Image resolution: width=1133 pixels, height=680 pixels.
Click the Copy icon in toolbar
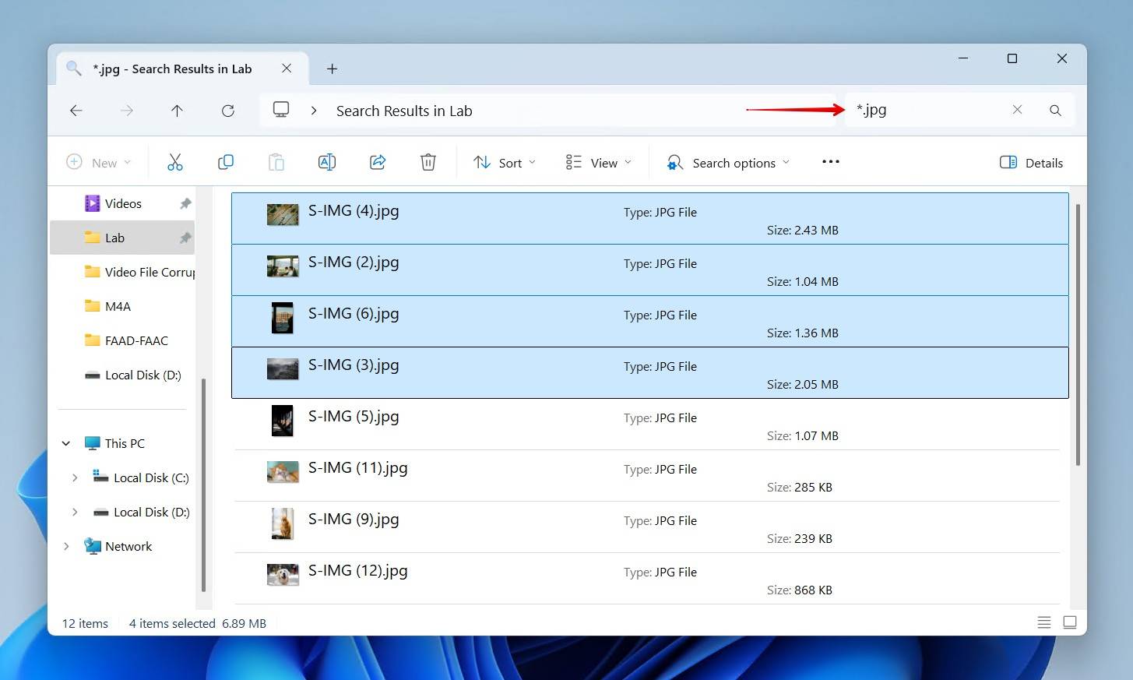tap(226, 162)
